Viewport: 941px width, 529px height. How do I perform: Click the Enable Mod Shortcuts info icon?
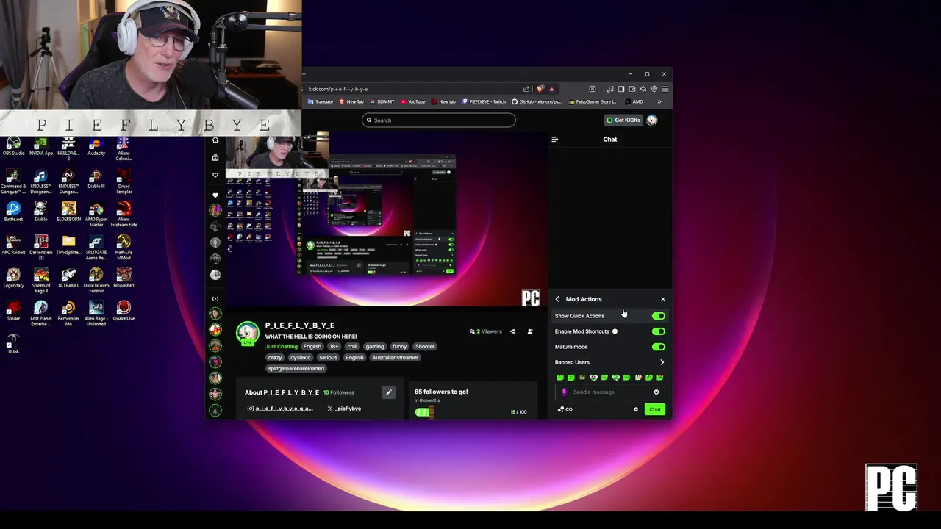tap(615, 331)
